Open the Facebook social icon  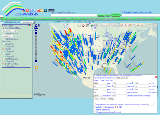pyautogui.click(x=31, y=10)
